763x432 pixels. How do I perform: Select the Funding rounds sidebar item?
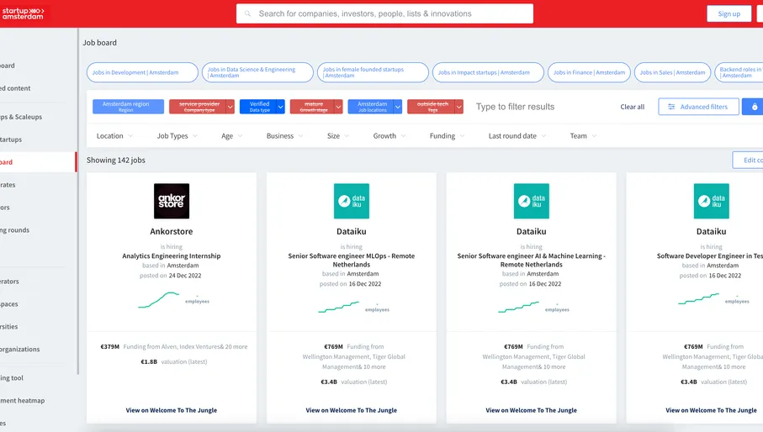pyautogui.click(x=14, y=229)
